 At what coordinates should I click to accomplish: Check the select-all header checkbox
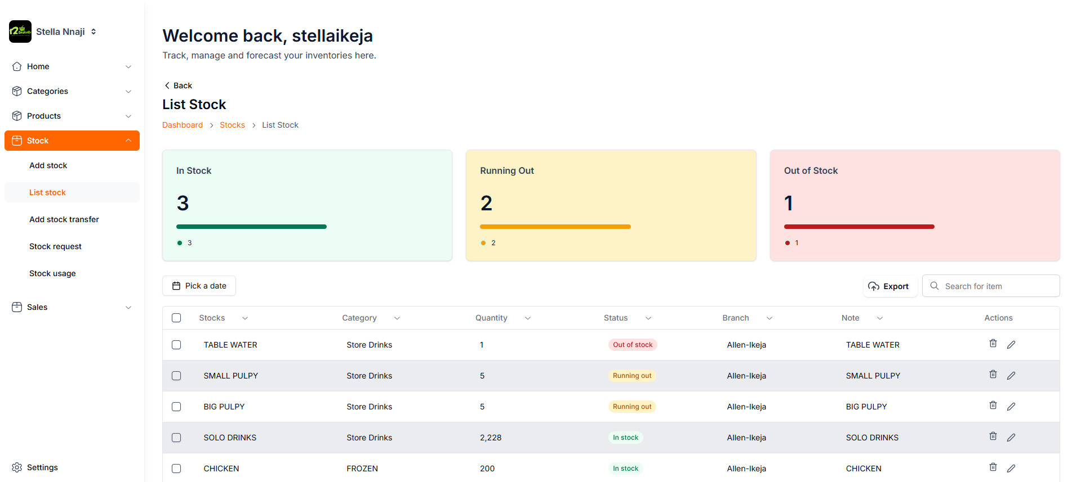[176, 318]
